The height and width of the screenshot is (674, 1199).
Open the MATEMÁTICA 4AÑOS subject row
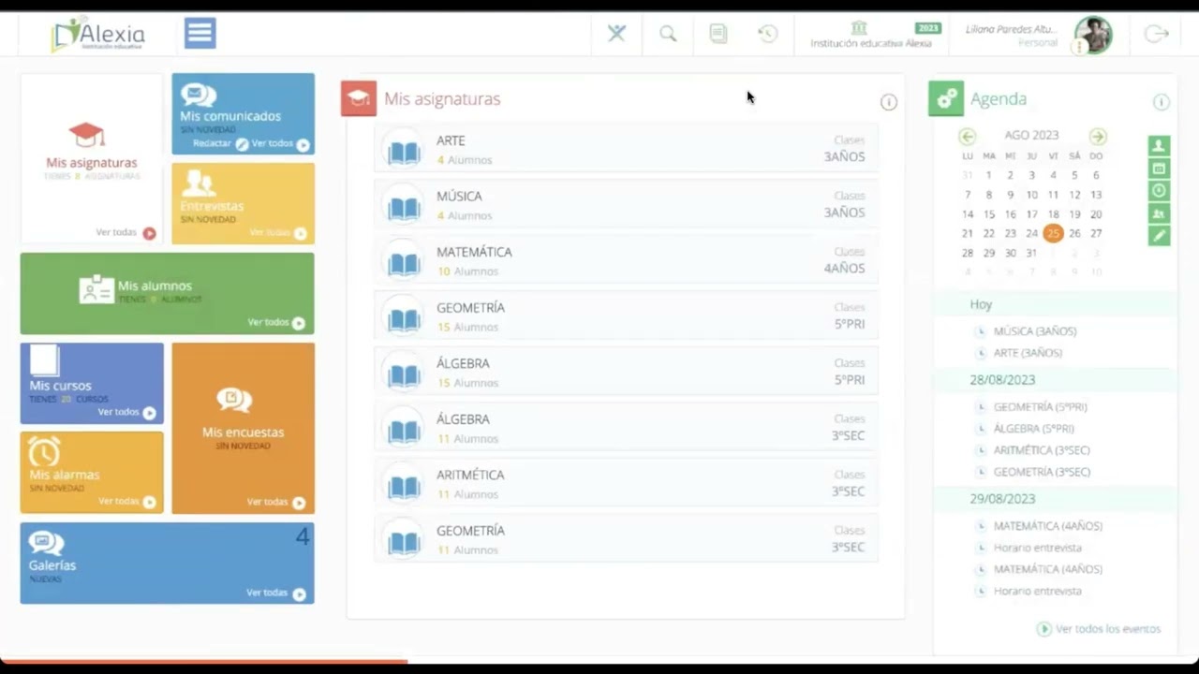point(626,260)
